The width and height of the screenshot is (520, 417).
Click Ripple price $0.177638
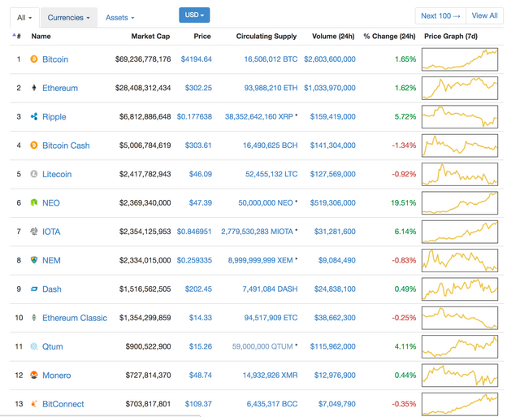coord(194,116)
